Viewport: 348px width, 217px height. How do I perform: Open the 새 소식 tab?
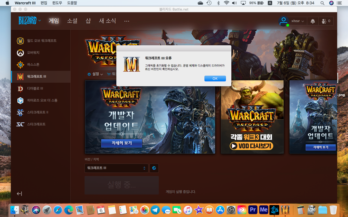107,21
